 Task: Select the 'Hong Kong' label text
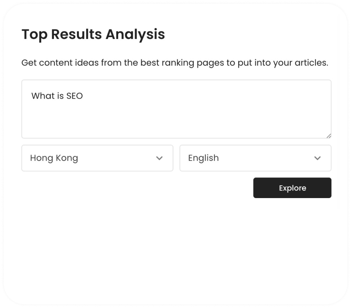[54, 158]
